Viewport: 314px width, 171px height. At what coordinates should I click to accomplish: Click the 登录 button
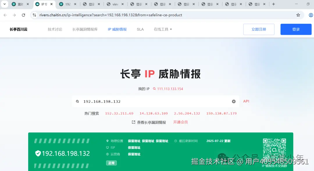pyautogui.click(x=296, y=29)
